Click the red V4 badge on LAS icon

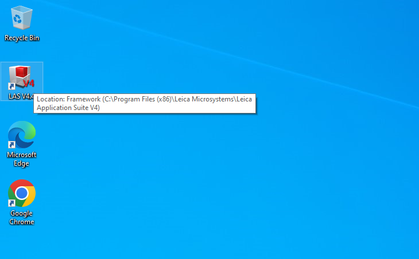[29, 84]
